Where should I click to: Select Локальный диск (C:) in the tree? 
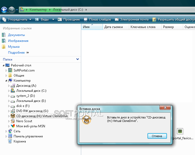tap(31, 91)
